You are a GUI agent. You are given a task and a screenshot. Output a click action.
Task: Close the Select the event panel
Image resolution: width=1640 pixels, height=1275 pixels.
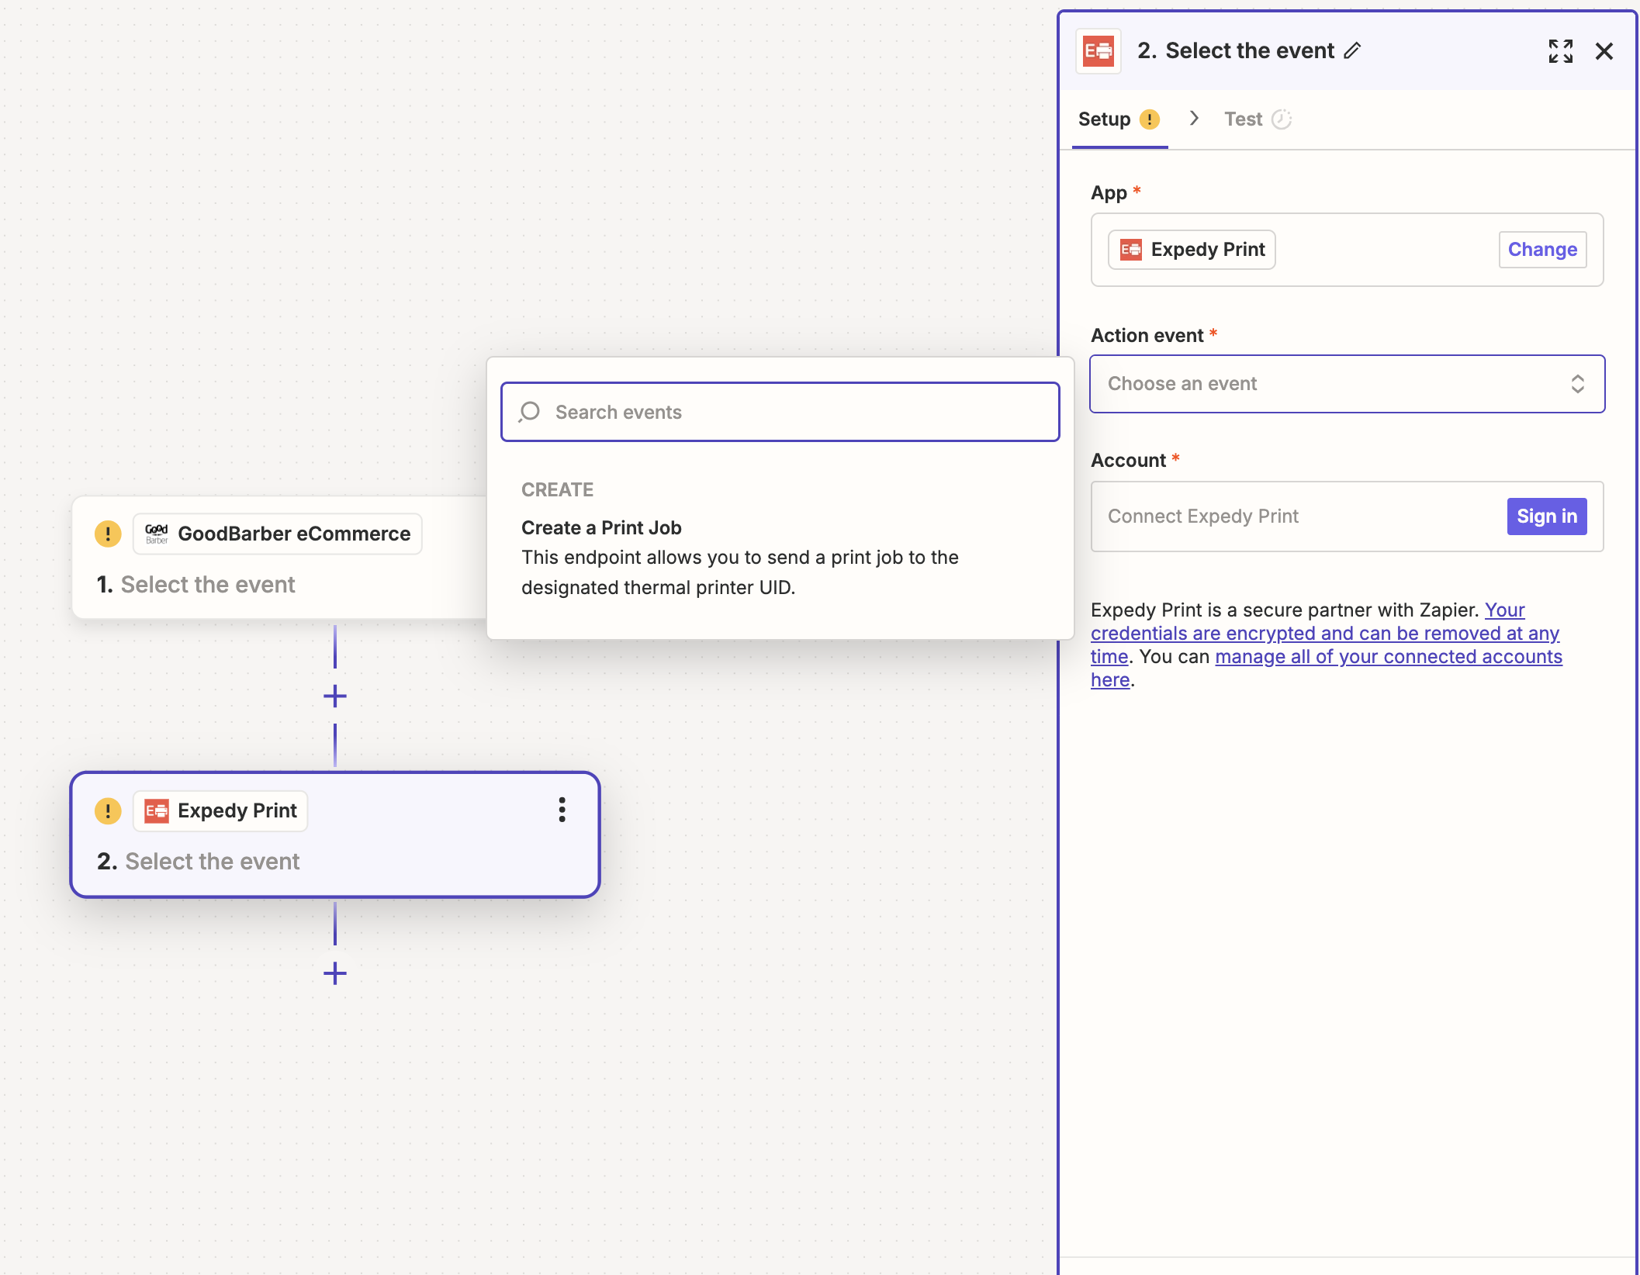coord(1604,51)
